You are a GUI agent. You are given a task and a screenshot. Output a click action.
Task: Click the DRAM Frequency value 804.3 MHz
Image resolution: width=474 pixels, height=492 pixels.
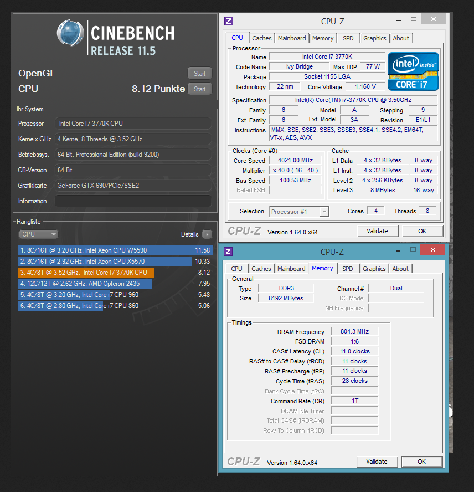pyautogui.click(x=355, y=331)
